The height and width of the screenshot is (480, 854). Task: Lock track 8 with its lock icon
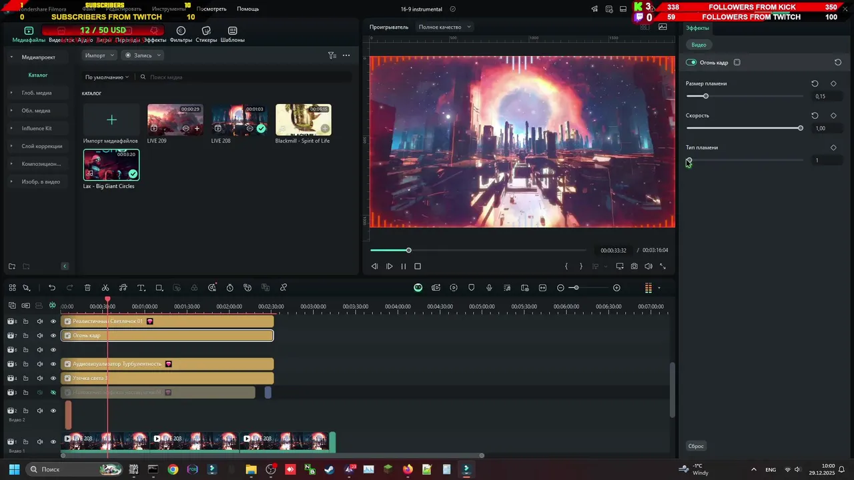(x=26, y=321)
